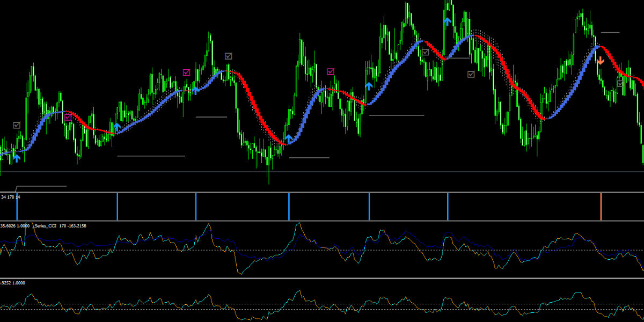
Task: Select the short gray level line above the orange arrow
Action: [x=610, y=33]
